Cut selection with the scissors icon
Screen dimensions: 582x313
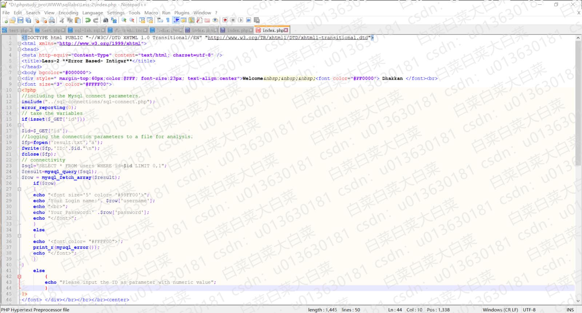pyautogui.click(x=61, y=20)
